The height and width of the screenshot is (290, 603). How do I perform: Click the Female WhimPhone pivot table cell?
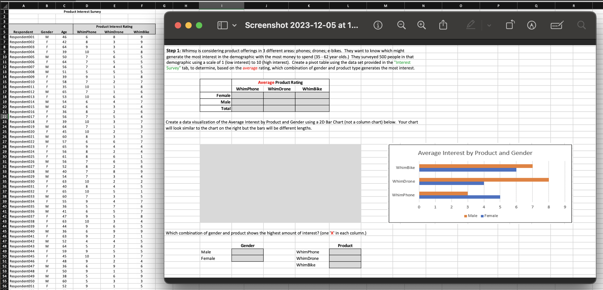[247, 95]
